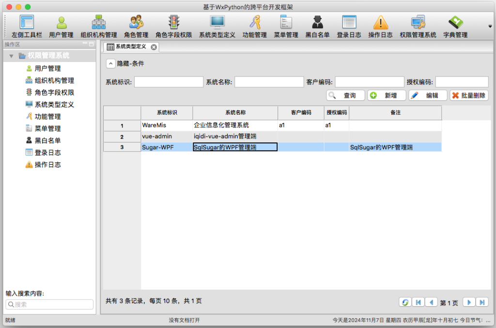The height and width of the screenshot is (328, 496).
Task: Open 角色字段权限 traffic light icon
Action: tap(174, 26)
